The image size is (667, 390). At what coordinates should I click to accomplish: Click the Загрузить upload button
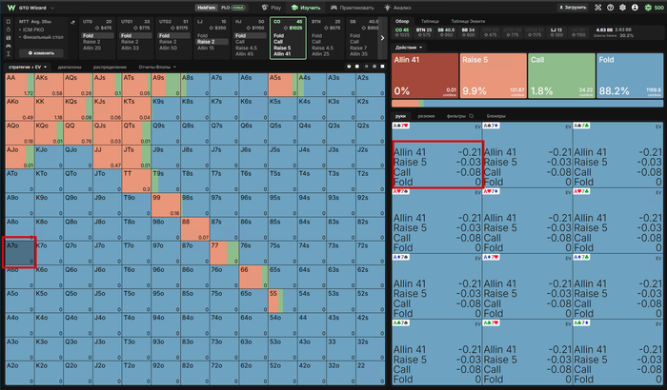573,8
